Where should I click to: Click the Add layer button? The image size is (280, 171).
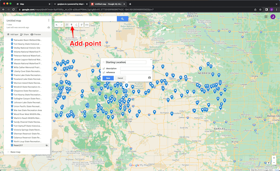tap(13, 34)
